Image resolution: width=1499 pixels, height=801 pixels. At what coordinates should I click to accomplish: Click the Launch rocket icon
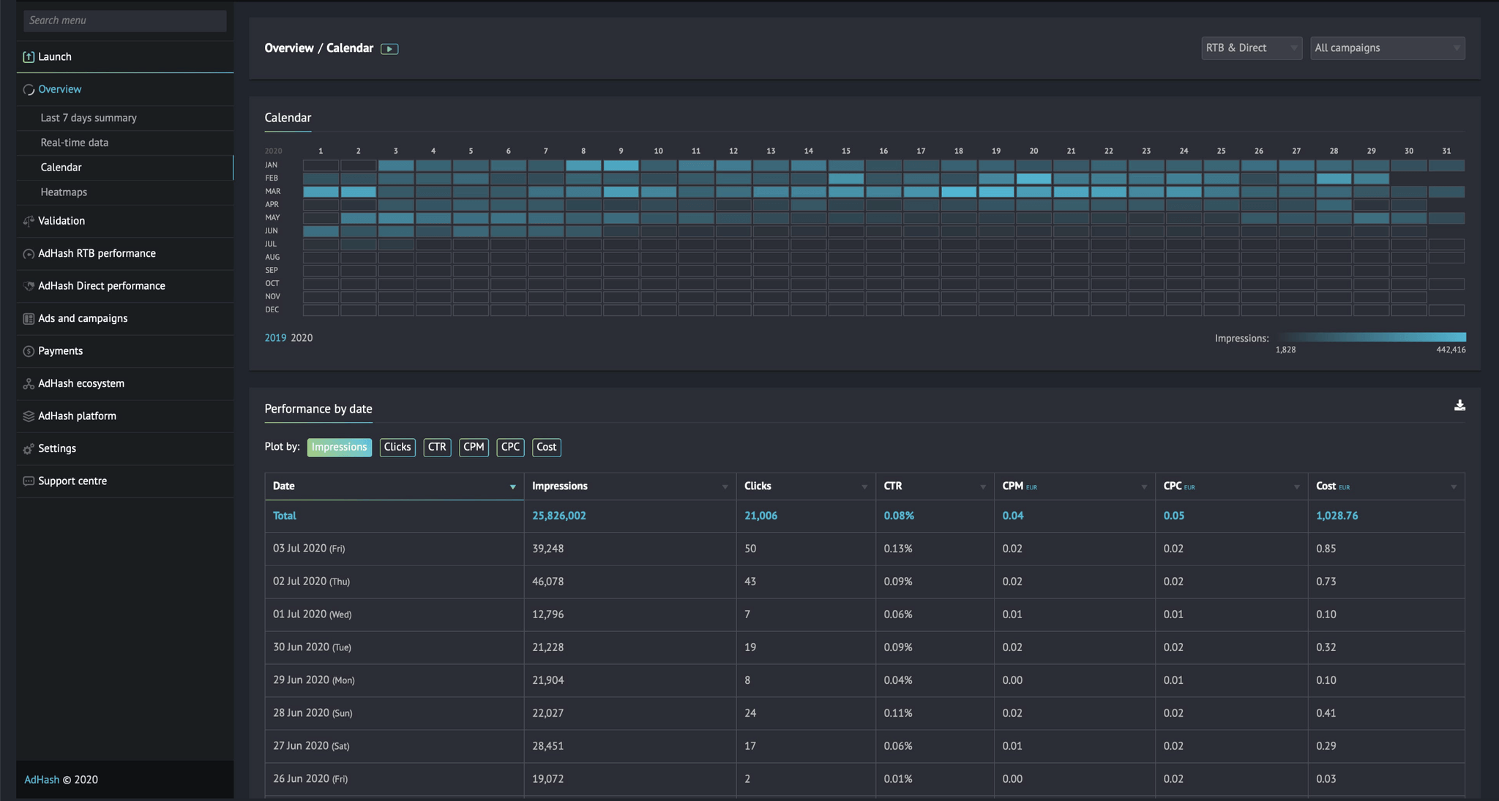click(x=29, y=57)
